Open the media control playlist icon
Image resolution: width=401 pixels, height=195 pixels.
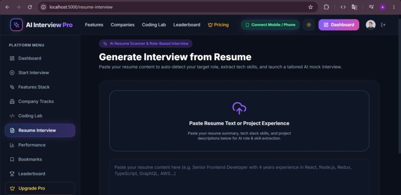[371, 7]
